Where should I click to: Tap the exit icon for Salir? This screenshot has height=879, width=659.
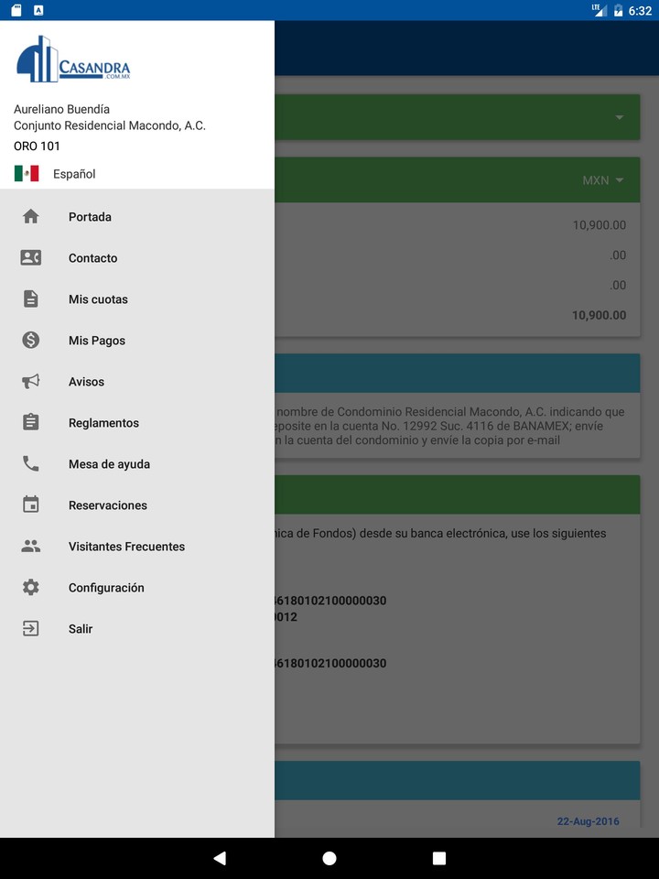pyautogui.click(x=31, y=629)
